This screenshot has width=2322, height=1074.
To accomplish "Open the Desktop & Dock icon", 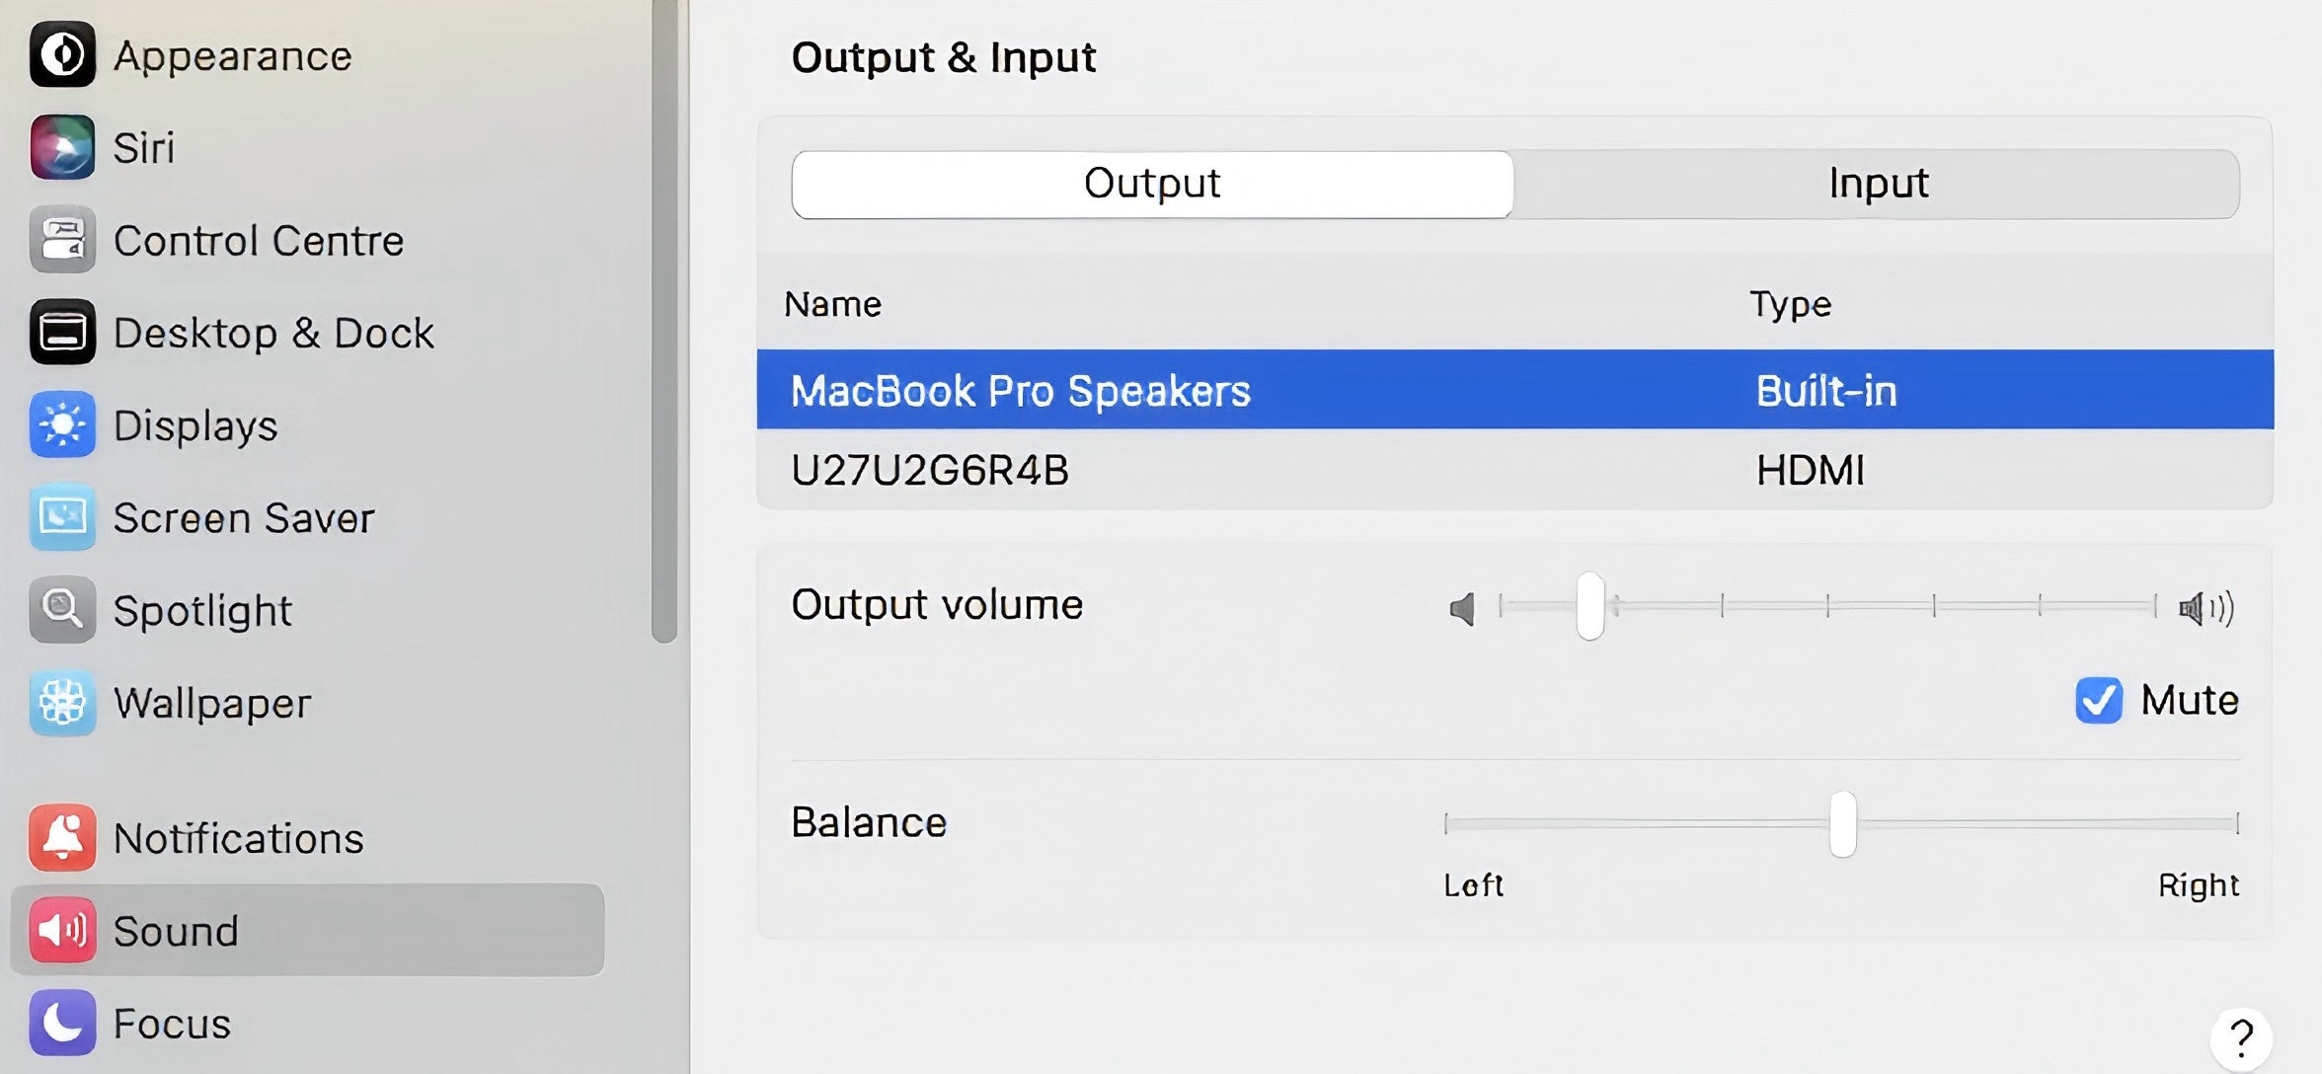I will tap(62, 333).
